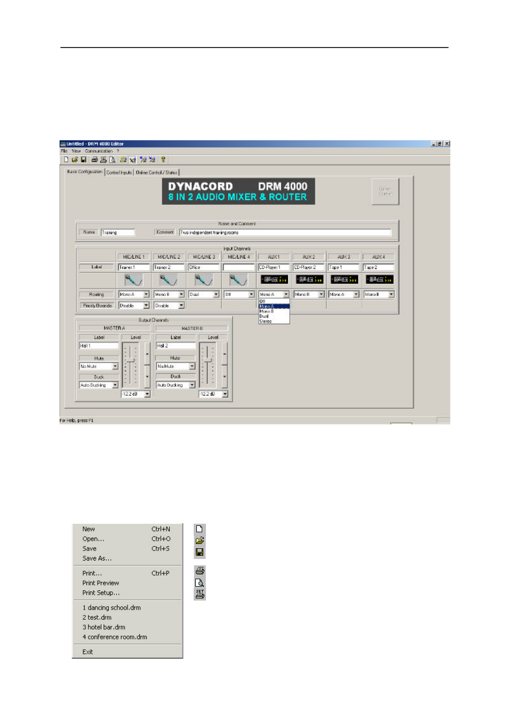Click the Master A level up arrow button

pyautogui.click(x=147, y=353)
